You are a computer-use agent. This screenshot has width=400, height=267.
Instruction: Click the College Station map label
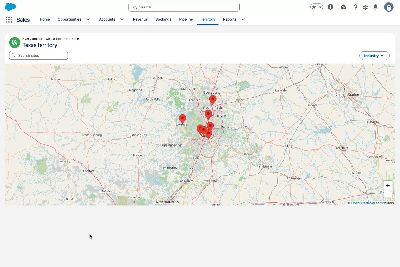(347, 95)
